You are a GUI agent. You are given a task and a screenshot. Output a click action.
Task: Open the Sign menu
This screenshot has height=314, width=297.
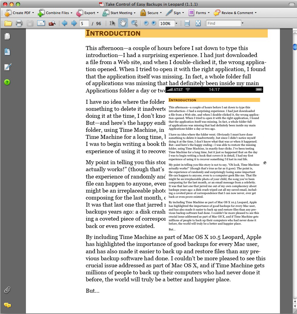click(175, 13)
